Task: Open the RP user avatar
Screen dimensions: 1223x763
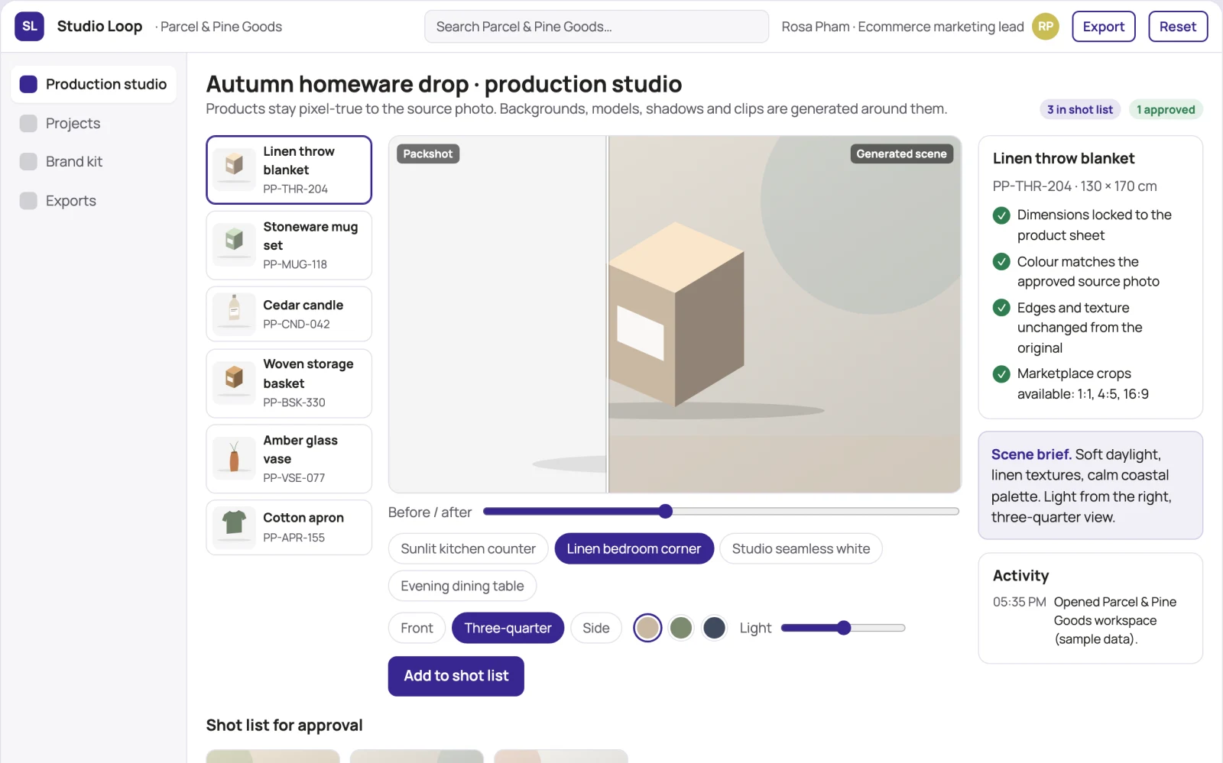Action: pos(1046,26)
